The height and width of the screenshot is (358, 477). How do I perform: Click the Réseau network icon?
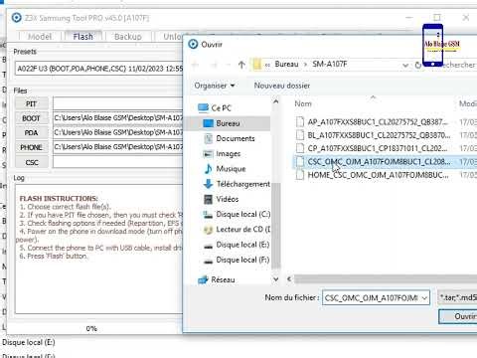click(x=203, y=279)
